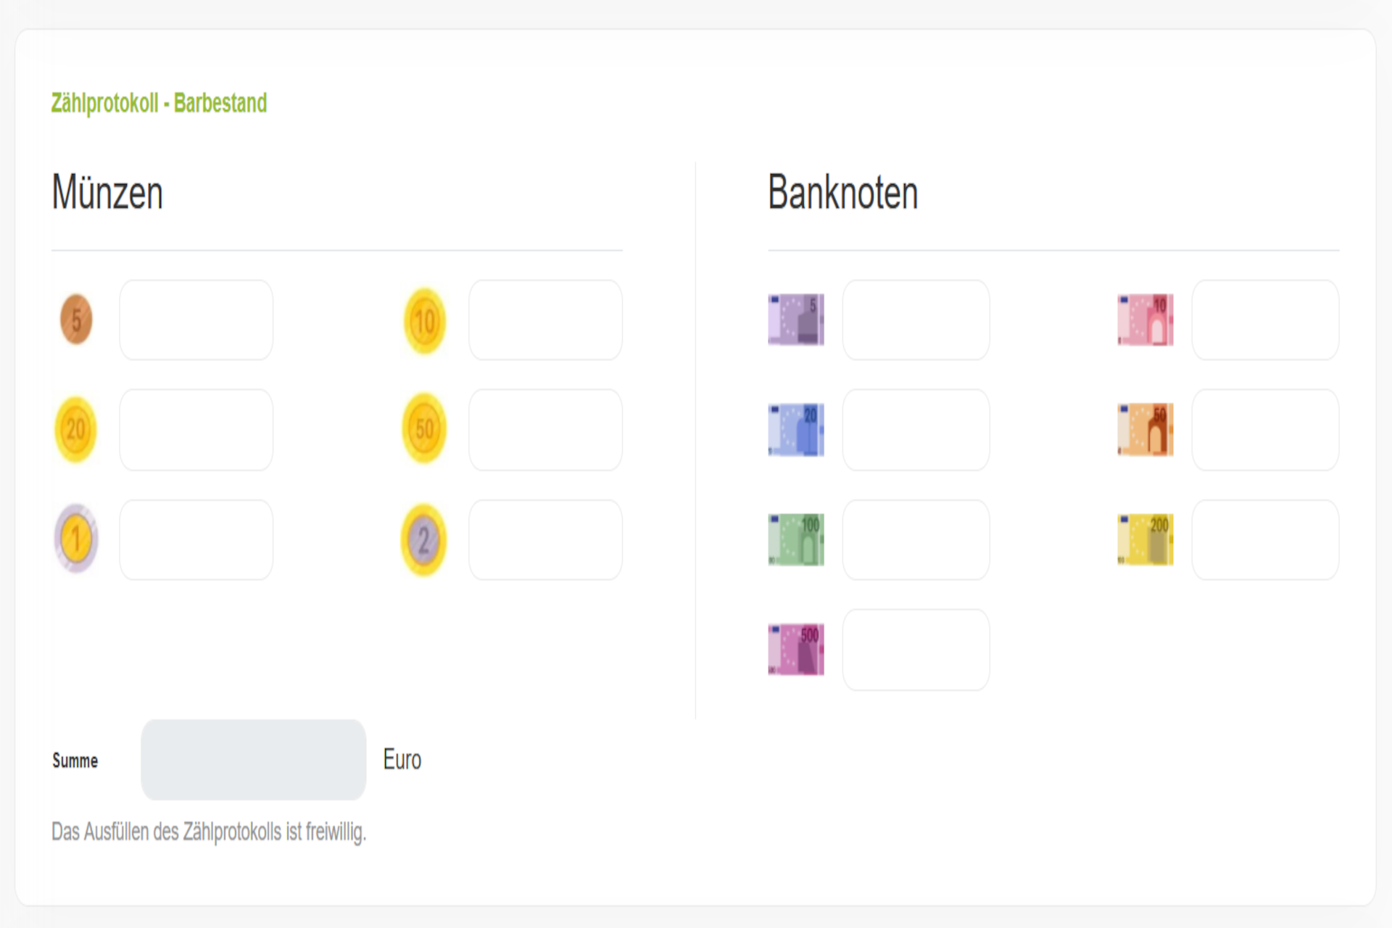Click the 10 Euro banknote count field

(x=1265, y=320)
